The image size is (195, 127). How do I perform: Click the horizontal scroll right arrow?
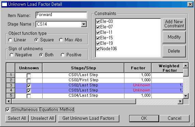point(180,101)
